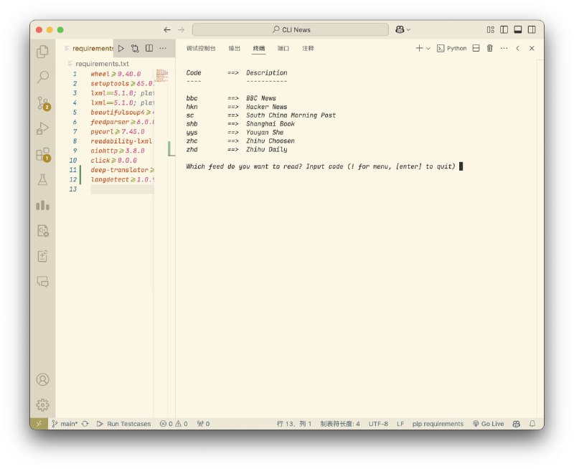
Task: Click Run Testcases in status bar
Action: (x=123, y=424)
